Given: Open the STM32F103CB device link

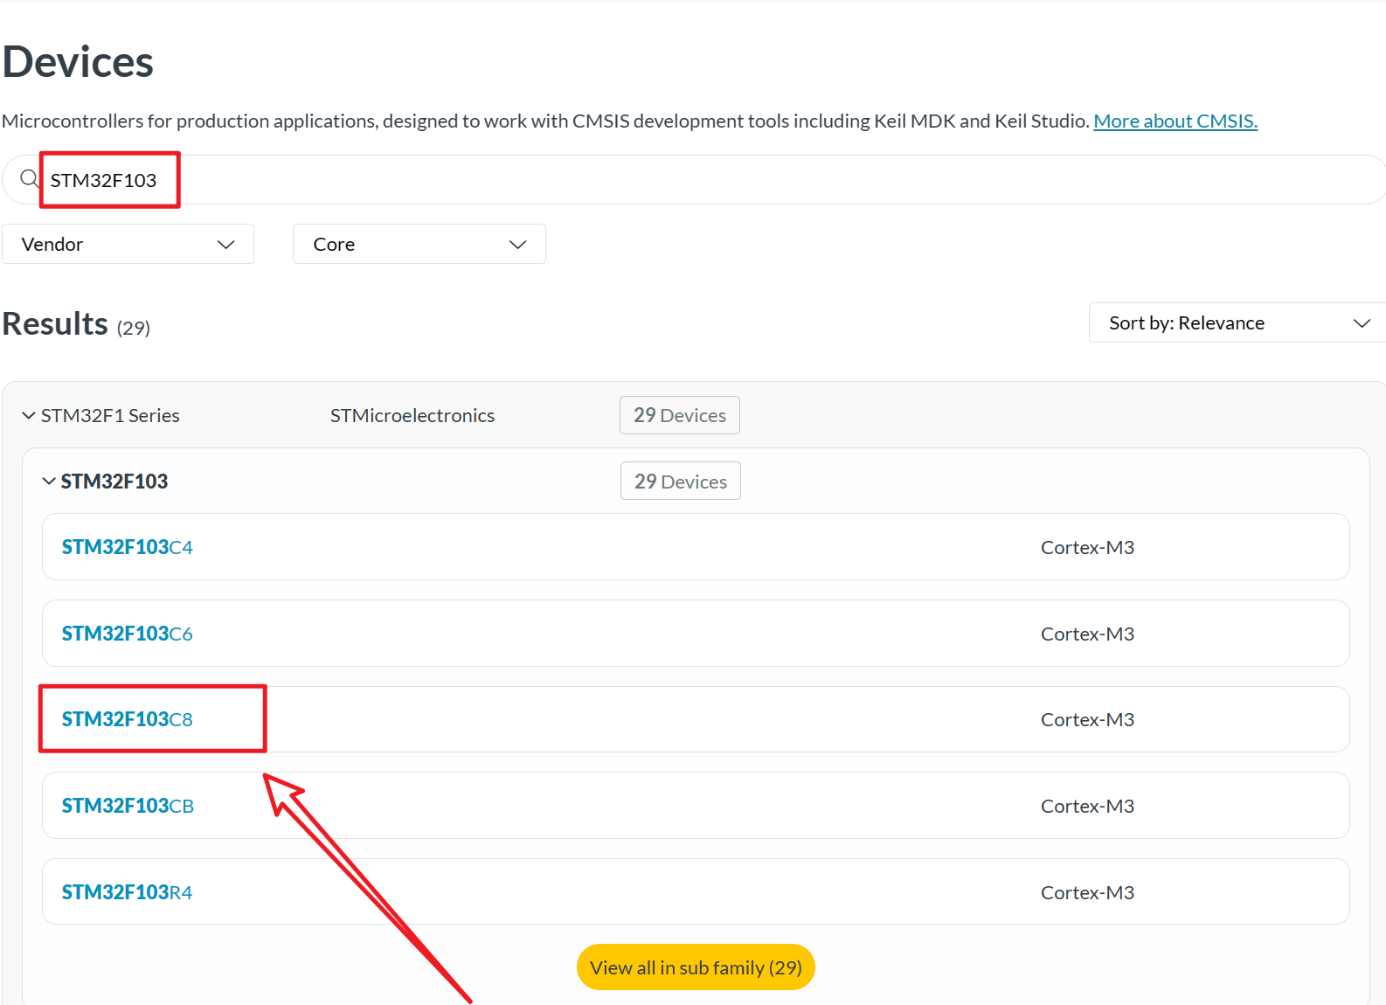Looking at the screenshot, I should tap(128, 806).
